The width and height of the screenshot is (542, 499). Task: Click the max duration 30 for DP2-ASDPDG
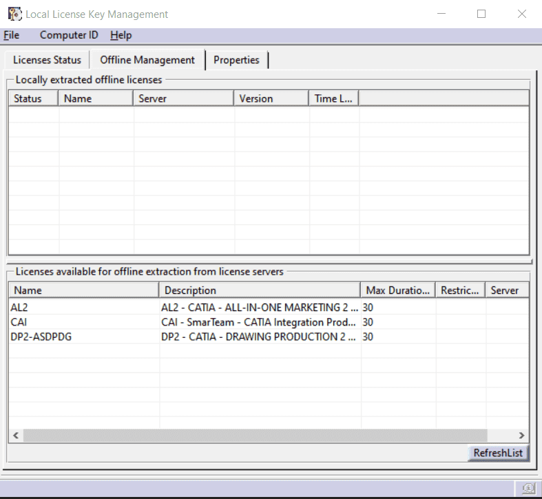coord(368,337)
